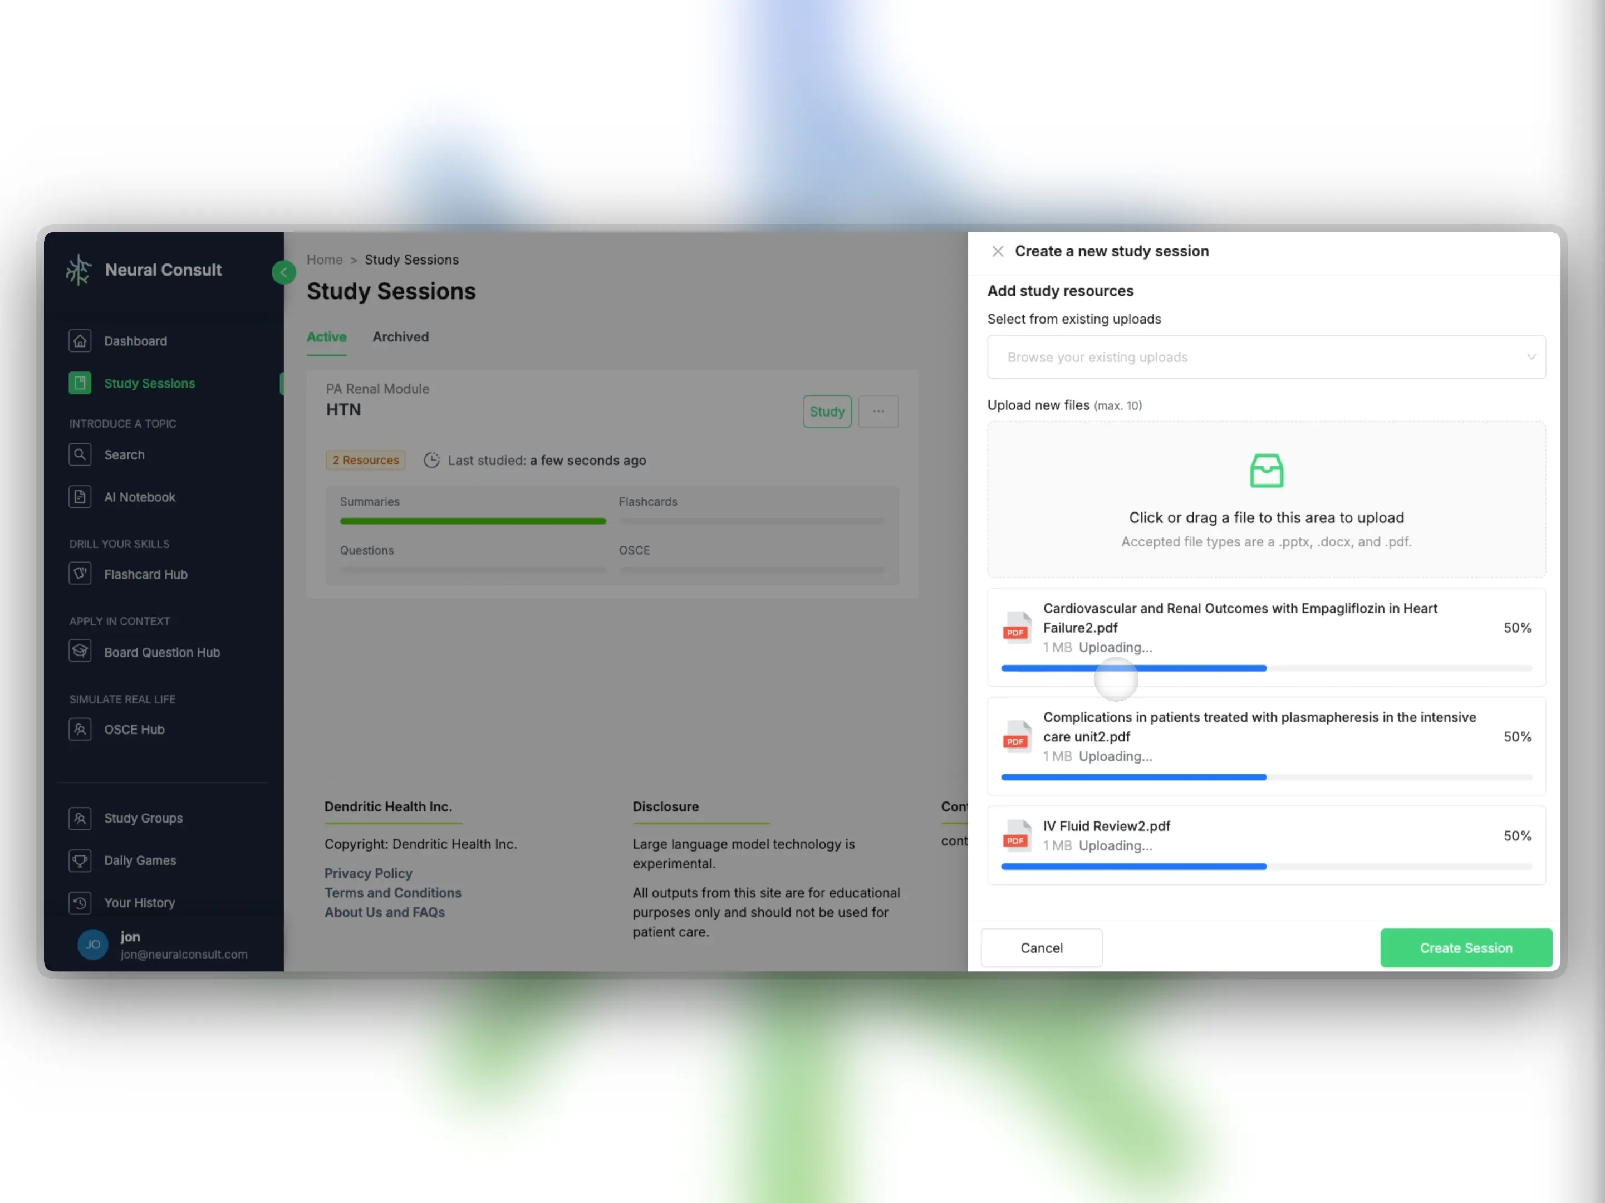Collapse sidebar with green arrow button
This screenshot has width=1605, height=1203.
[x=284, y=272]
